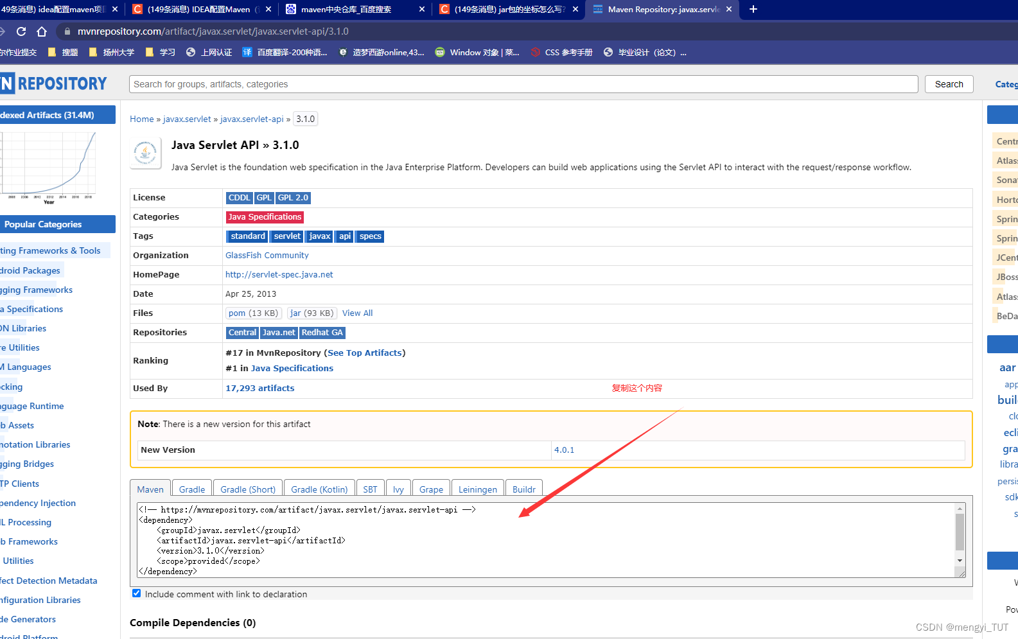This screenshot has height=639, width=1018.
Task: Open the Java Specifications category tag
Action: (x=265, y=217)
